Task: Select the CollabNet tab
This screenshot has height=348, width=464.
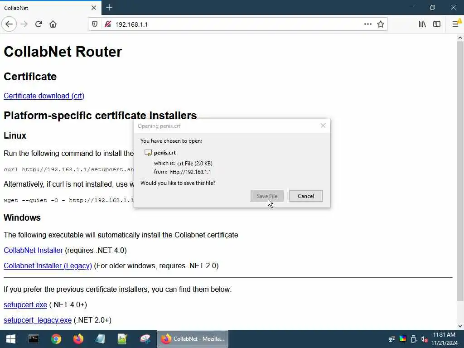Action: pyautogui.click(x=51, y=8)
